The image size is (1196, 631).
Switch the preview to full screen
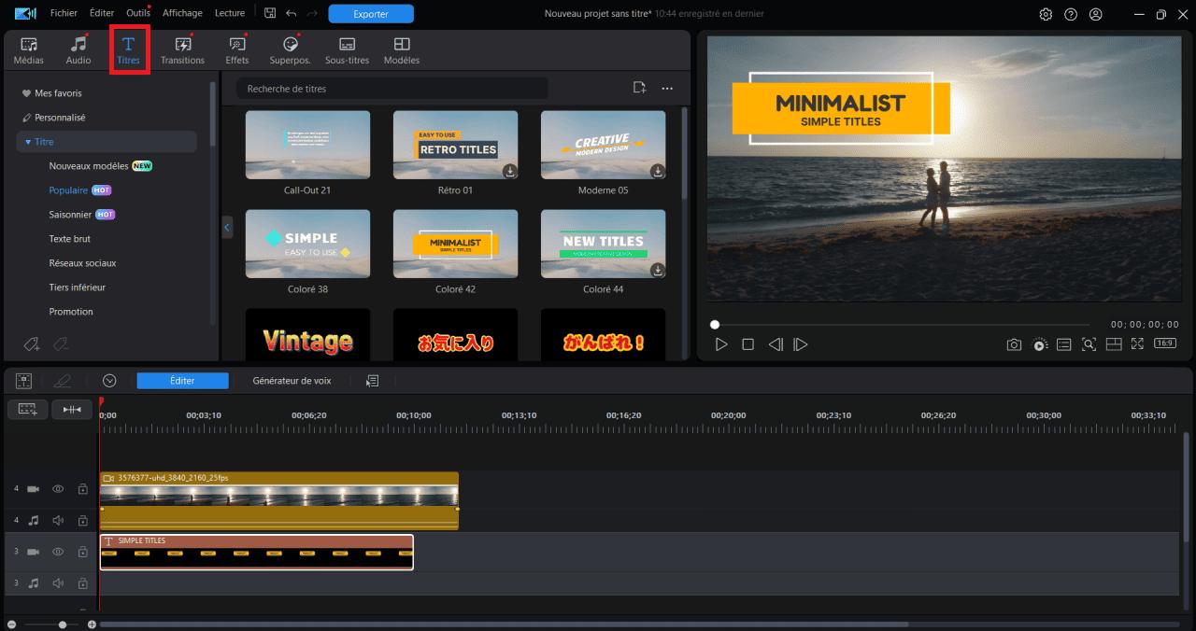(1137, 344)
